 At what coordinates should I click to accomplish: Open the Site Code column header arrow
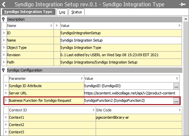[x=180, y=110]
